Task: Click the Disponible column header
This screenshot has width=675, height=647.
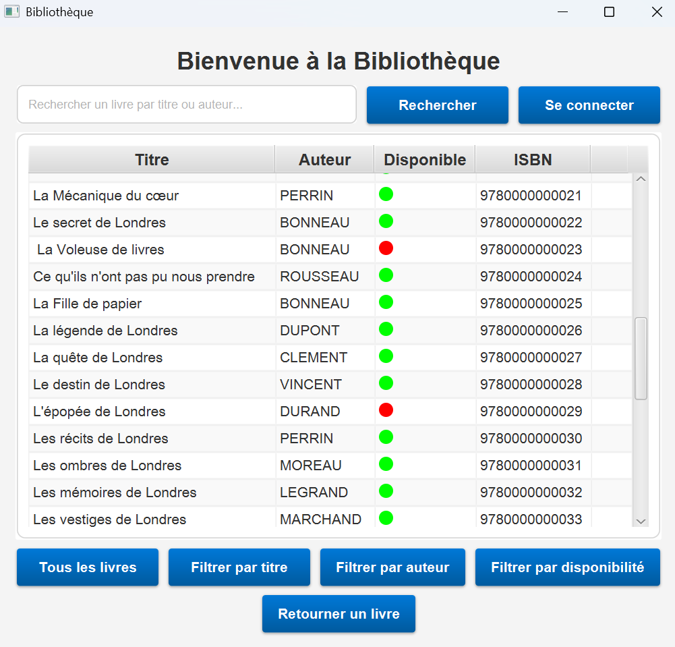Action: click(x=425, y=160)
